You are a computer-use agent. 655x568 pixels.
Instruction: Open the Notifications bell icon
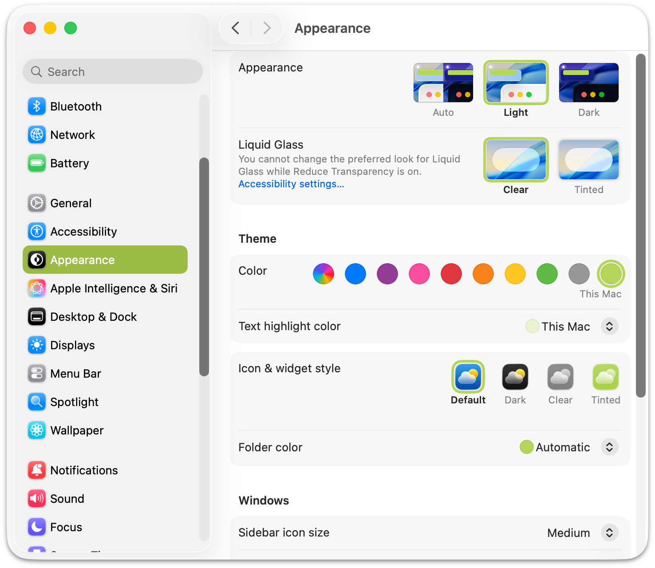[x=37, y=470]
